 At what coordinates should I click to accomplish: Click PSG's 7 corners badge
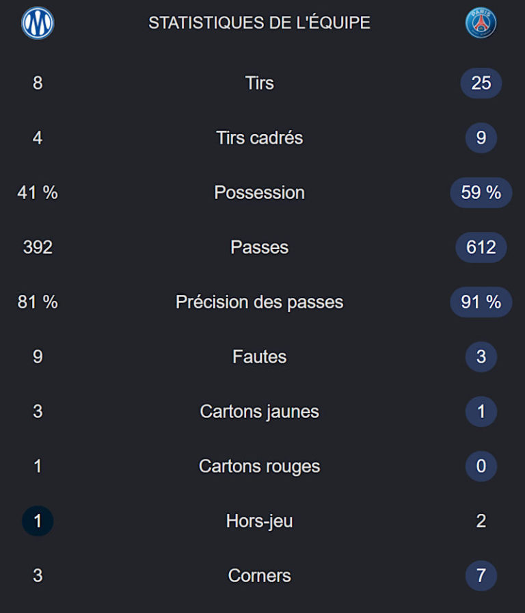[x=481, y=575]
